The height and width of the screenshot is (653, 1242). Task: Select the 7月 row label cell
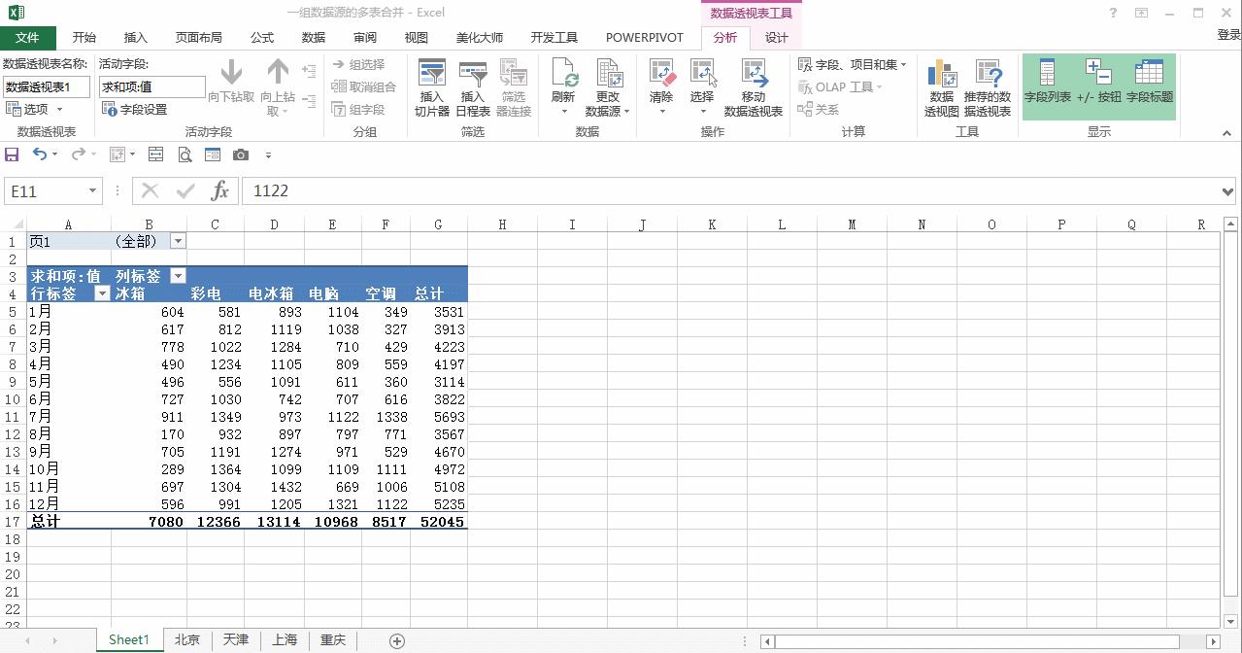click(x=69, y=417)
